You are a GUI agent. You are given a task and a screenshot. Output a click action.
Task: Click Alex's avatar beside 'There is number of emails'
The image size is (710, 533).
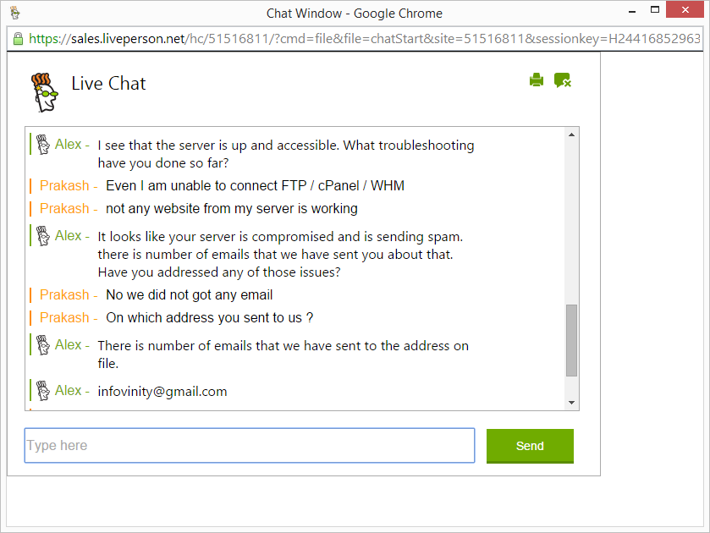point(43,345)
